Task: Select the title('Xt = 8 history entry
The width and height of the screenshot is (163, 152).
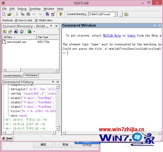Action: pyautogui.click(x=34, y=111)
